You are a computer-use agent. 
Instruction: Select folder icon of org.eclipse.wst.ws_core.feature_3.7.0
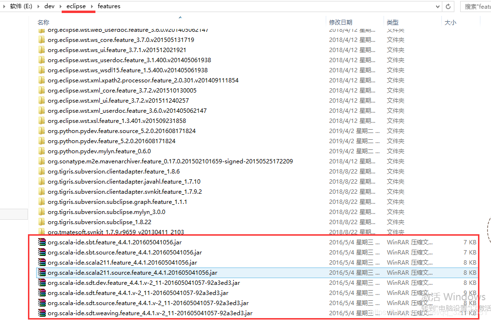click(41, 40)
